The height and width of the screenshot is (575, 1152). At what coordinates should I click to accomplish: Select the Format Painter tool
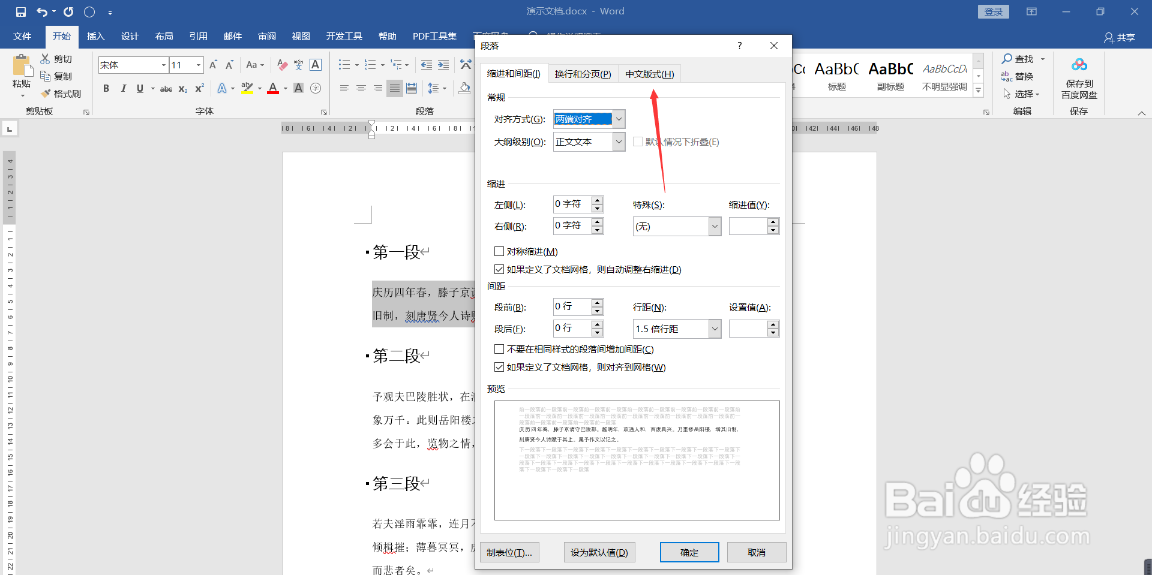(x=61, y=93)
